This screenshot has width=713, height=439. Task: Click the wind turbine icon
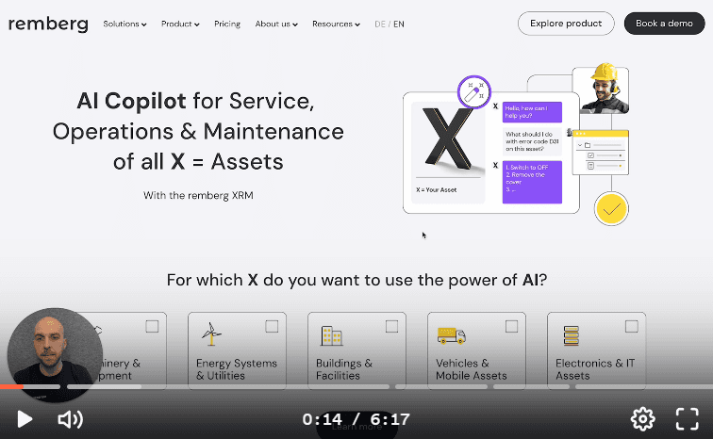click(211, 334)
